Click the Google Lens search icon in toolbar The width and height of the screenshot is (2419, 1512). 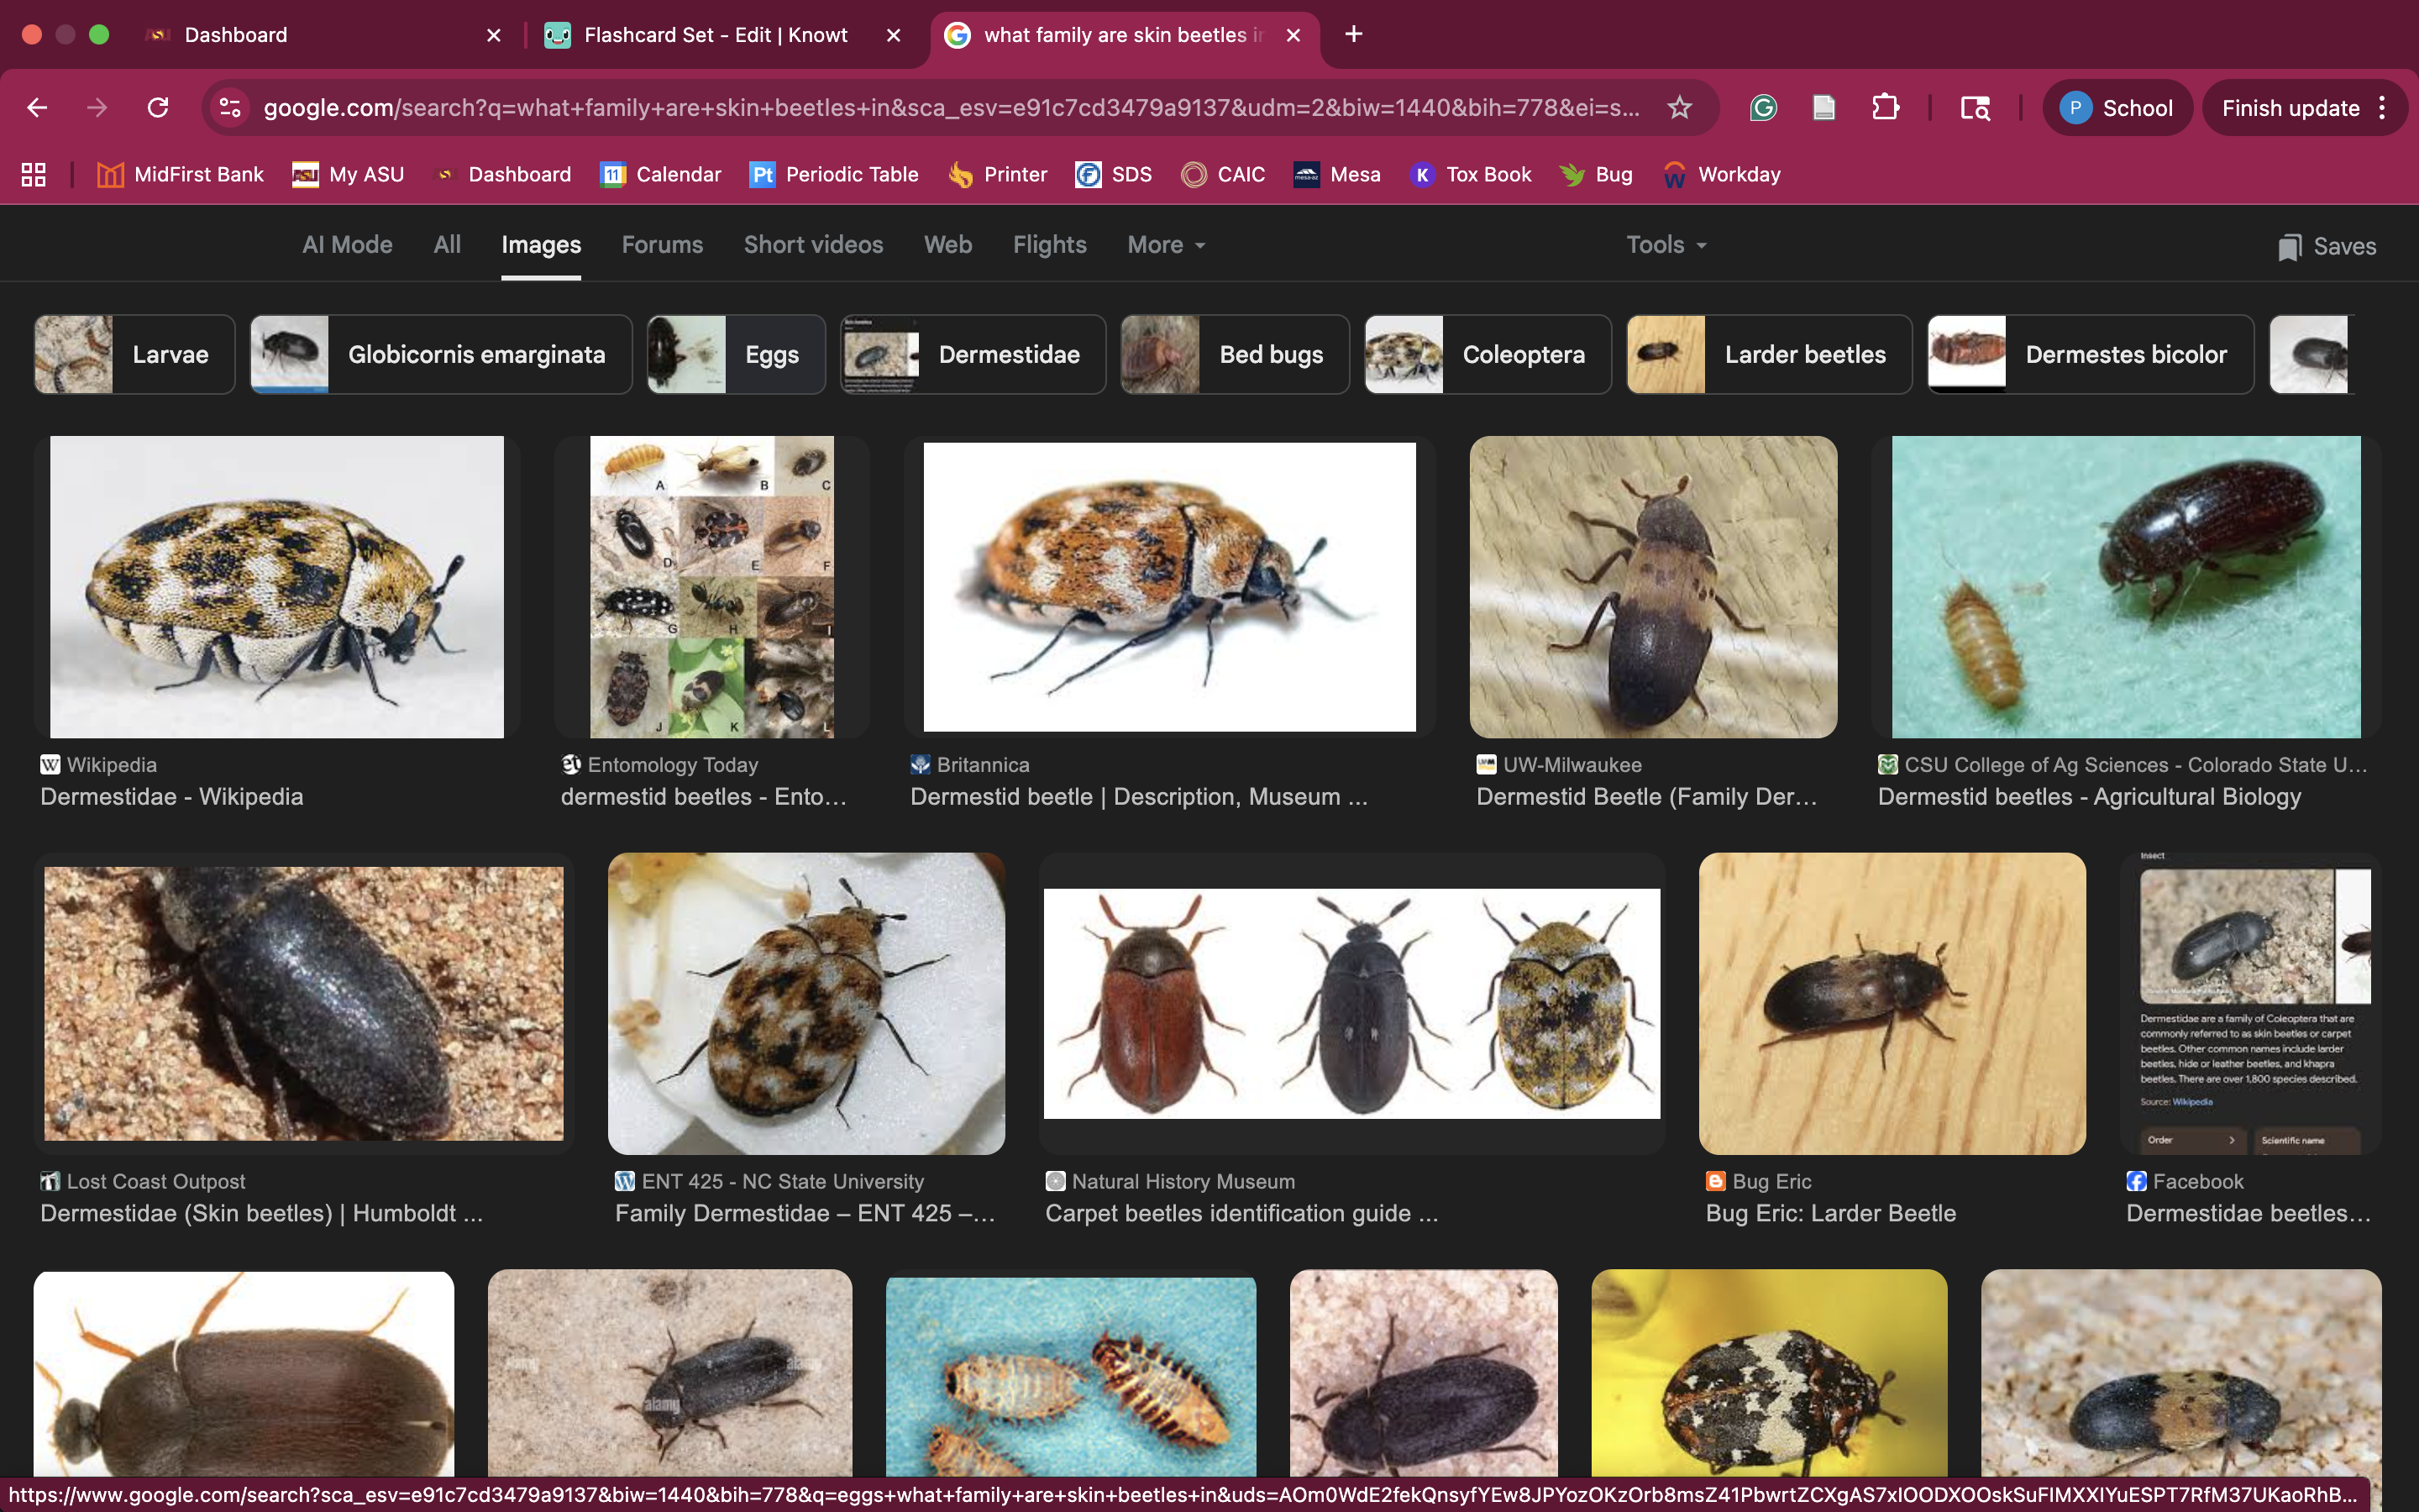point(1976,108)
